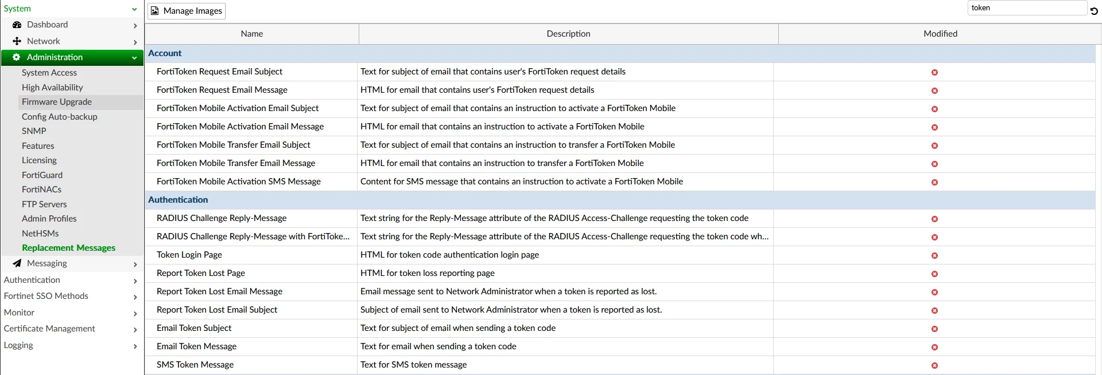Viewport: 1102px width, 375px height.
Task: Open FortiGuard menu item
Action: click(42, 175)
